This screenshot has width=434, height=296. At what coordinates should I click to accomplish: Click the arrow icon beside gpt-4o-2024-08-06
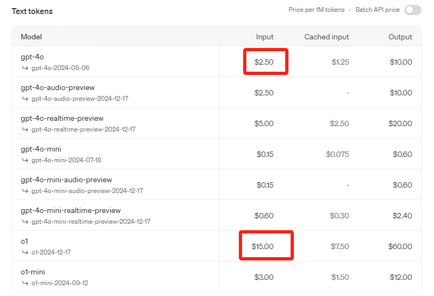tap(25, 68)
